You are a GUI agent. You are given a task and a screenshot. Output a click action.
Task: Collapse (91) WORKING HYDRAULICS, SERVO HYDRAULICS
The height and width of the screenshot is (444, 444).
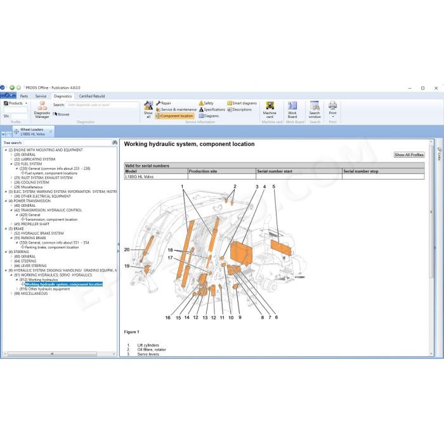coord(11,275)
